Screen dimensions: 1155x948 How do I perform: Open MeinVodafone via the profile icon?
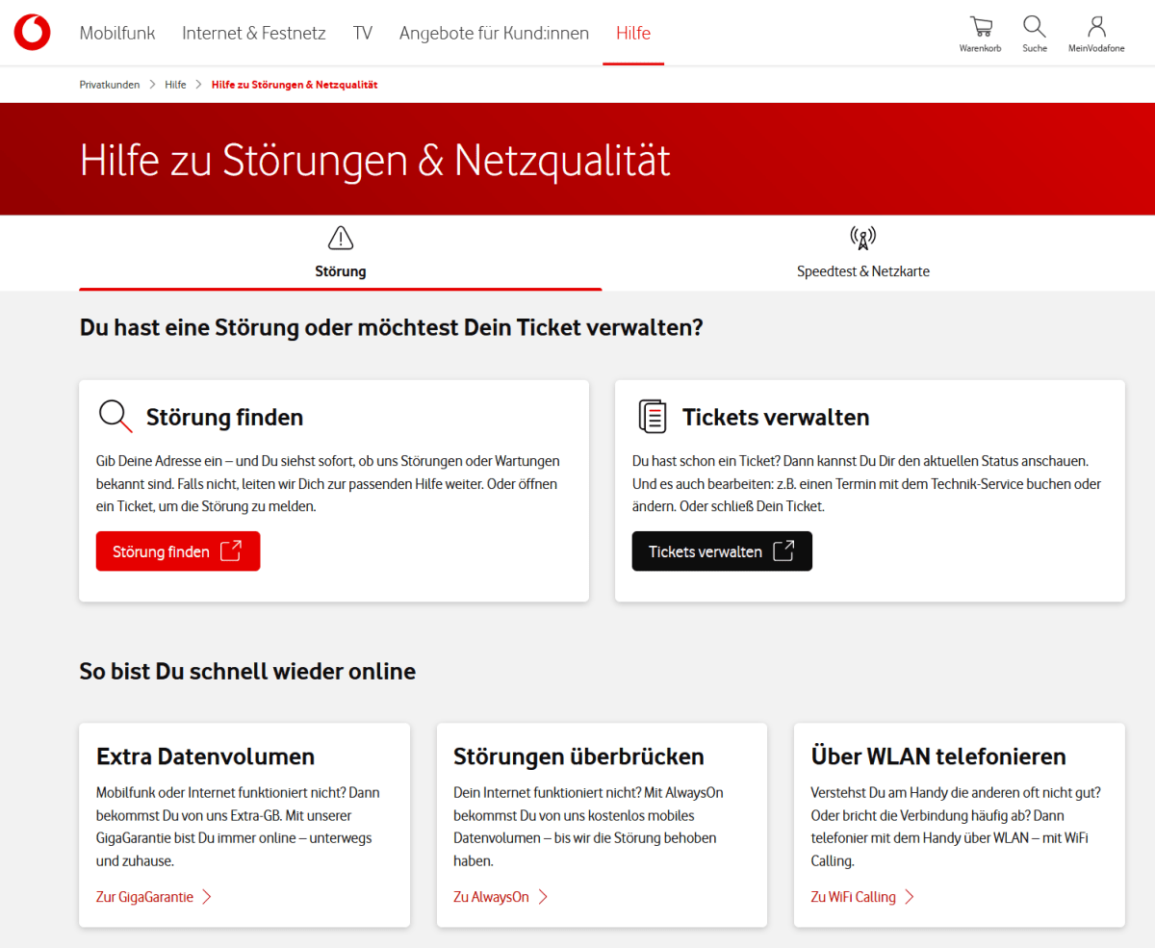1096,26
